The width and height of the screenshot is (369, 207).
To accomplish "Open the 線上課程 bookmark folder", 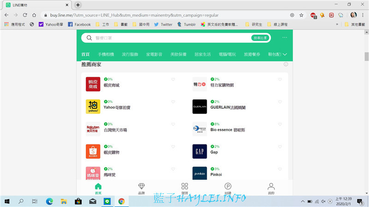I will point(277,24).
